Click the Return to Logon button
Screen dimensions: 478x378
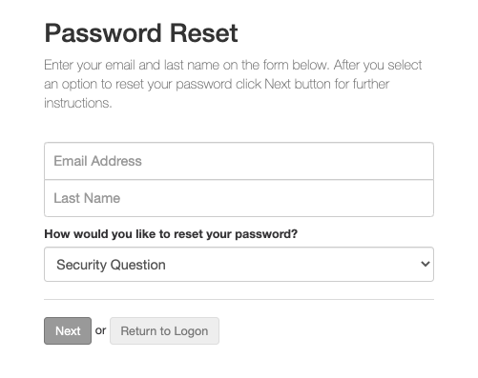[x=164, y=330]
